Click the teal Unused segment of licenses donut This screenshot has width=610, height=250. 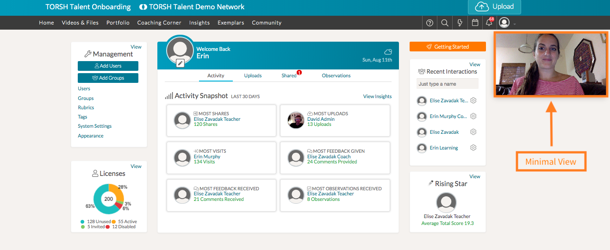pos(99,204)
